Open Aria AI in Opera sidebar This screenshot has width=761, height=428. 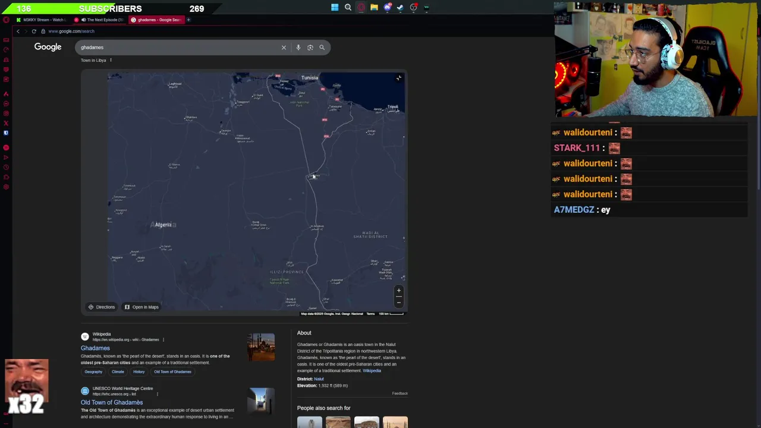tap(6, 94)
